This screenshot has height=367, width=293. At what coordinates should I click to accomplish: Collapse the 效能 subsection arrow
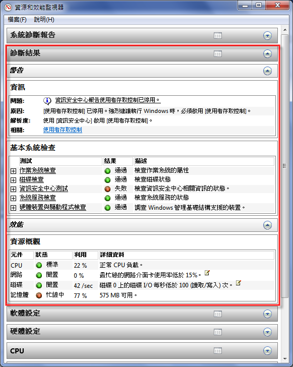tap(267, 225)
